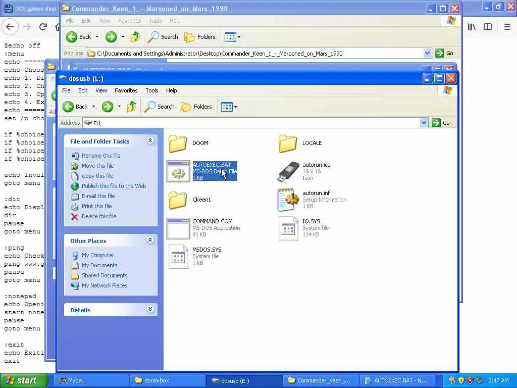Expand Commander Keen window address dropdown
The width and height of the screenshot is (517, 388).
427,53
